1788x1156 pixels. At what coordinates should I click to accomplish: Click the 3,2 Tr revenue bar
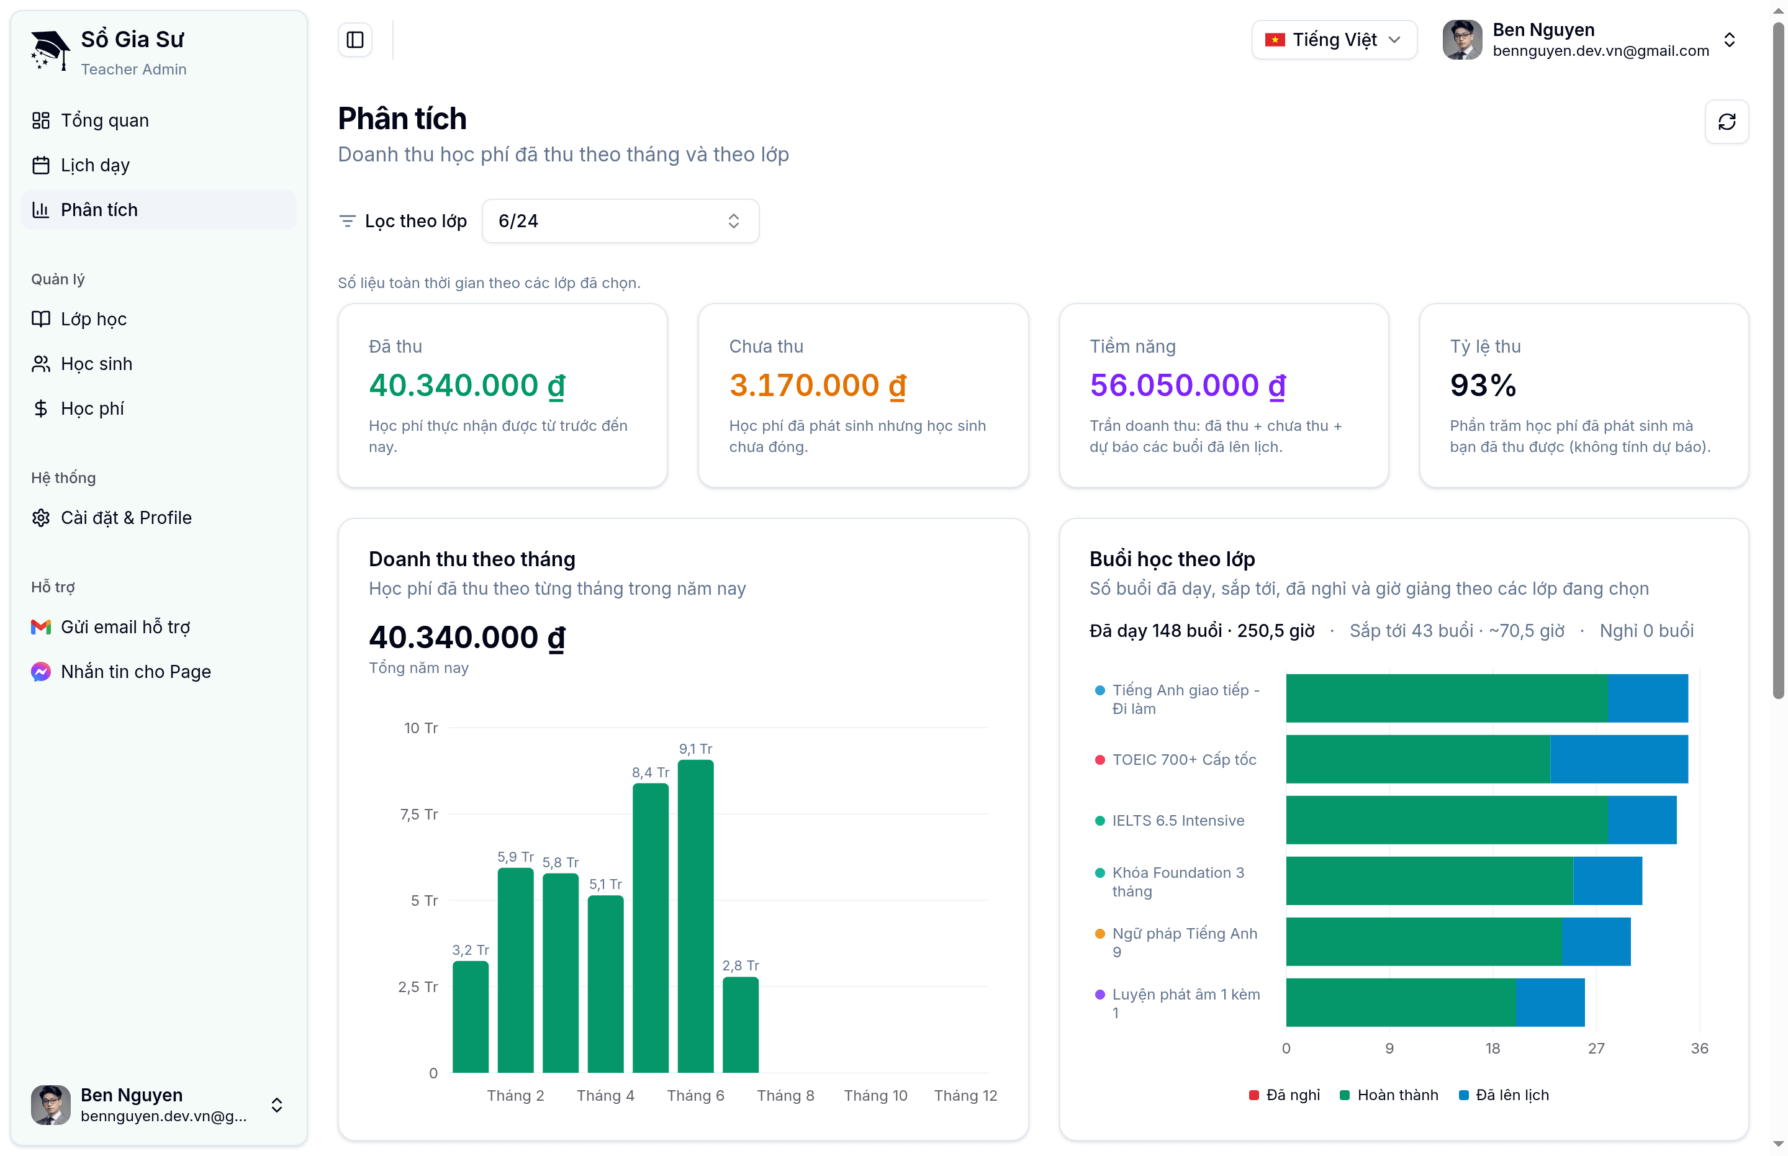[x=471, y=1016]
